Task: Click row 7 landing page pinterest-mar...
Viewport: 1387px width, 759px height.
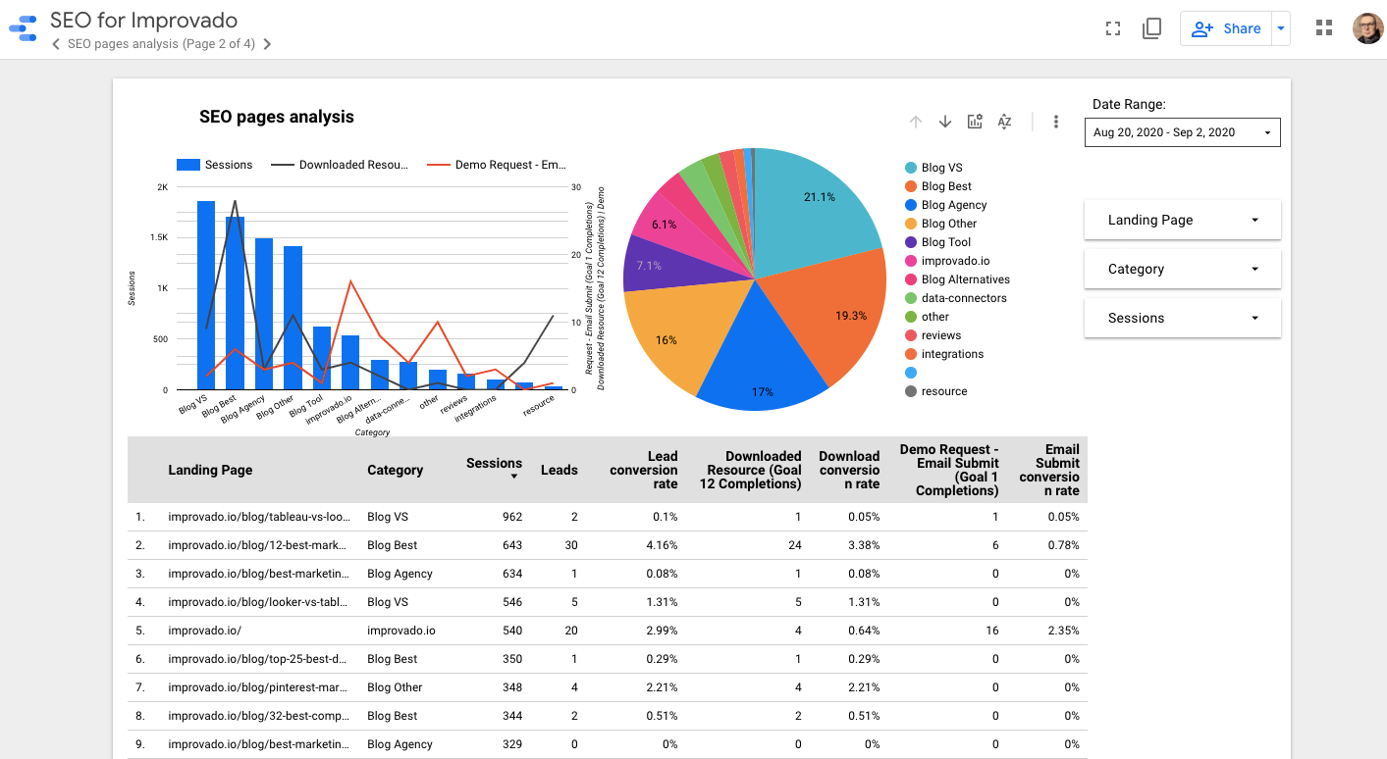Action: coord(259,687)
